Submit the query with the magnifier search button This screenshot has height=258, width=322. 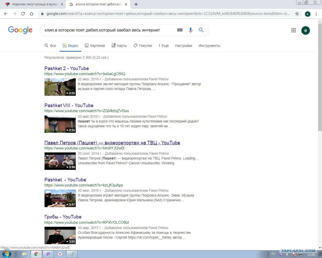coord(201,30)
